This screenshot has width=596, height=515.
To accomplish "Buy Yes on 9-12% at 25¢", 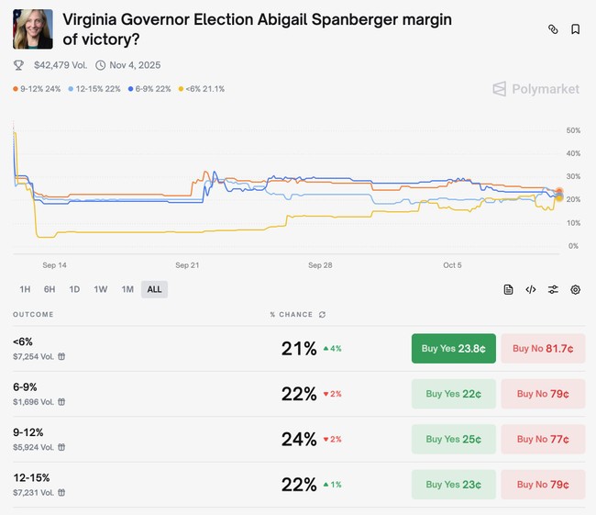I will tap(454, 439).
